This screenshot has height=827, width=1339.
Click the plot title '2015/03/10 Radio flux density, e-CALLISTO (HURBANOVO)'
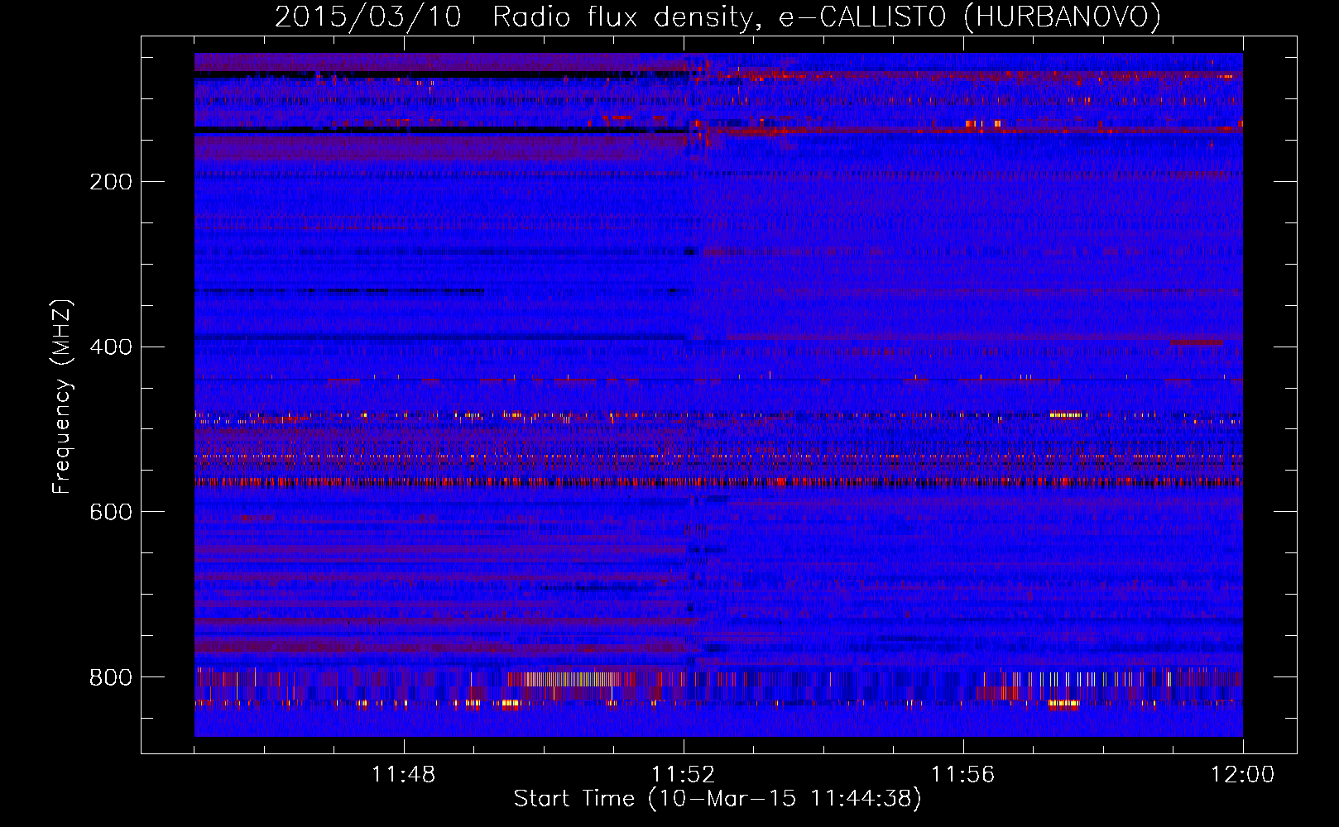(717, 17)
